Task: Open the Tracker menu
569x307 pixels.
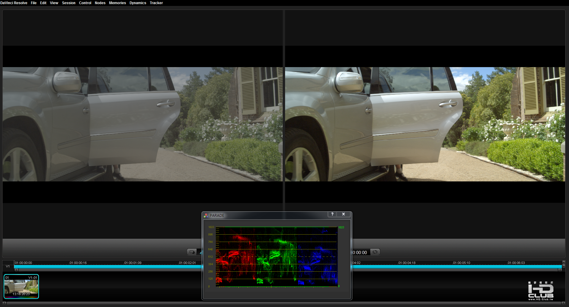Action: [x=156, y=3]
